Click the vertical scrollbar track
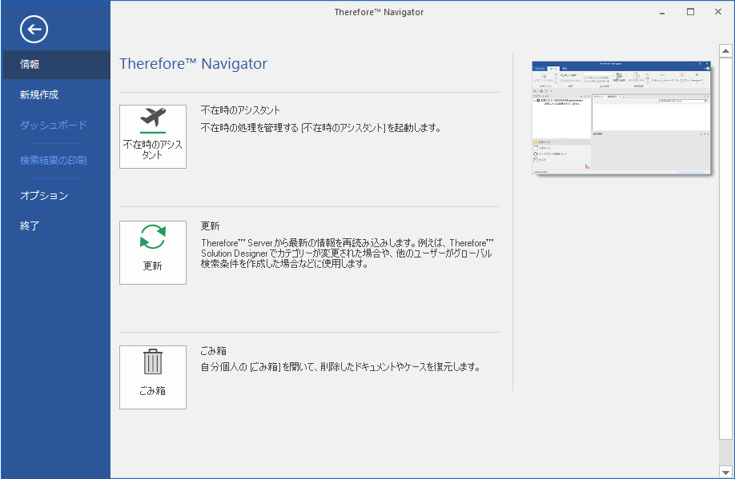The image size is (735, 479). [x=725, y=453]
